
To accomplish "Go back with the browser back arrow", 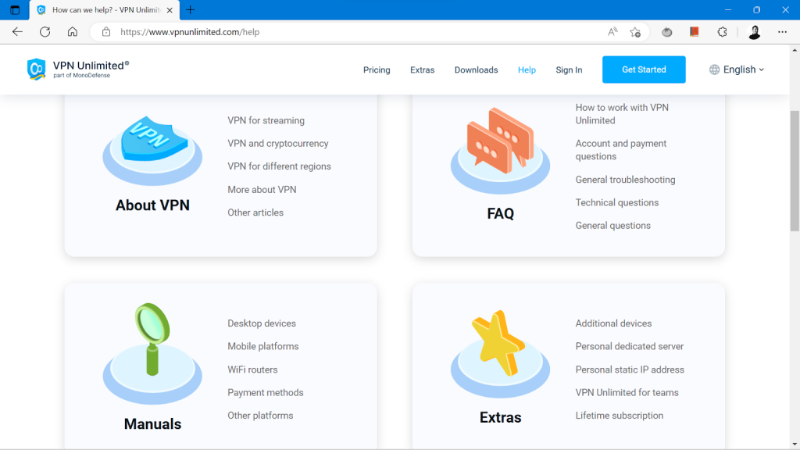I will coord(17,31).
